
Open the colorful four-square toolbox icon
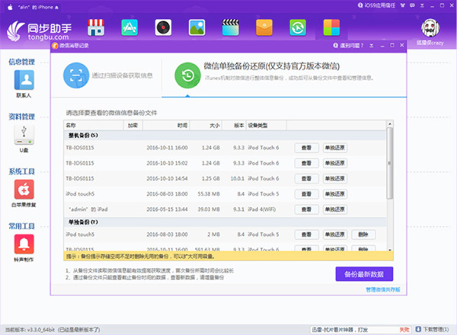[331, 27]
